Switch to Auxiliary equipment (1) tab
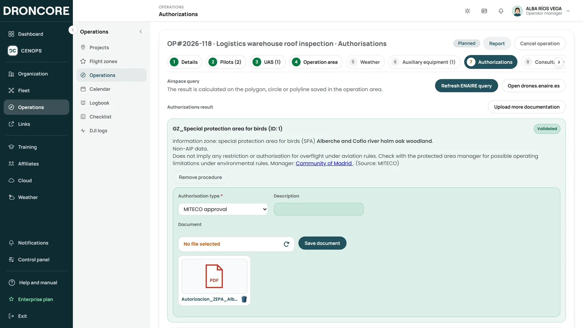The image size is (583, 328). [424, 62]
